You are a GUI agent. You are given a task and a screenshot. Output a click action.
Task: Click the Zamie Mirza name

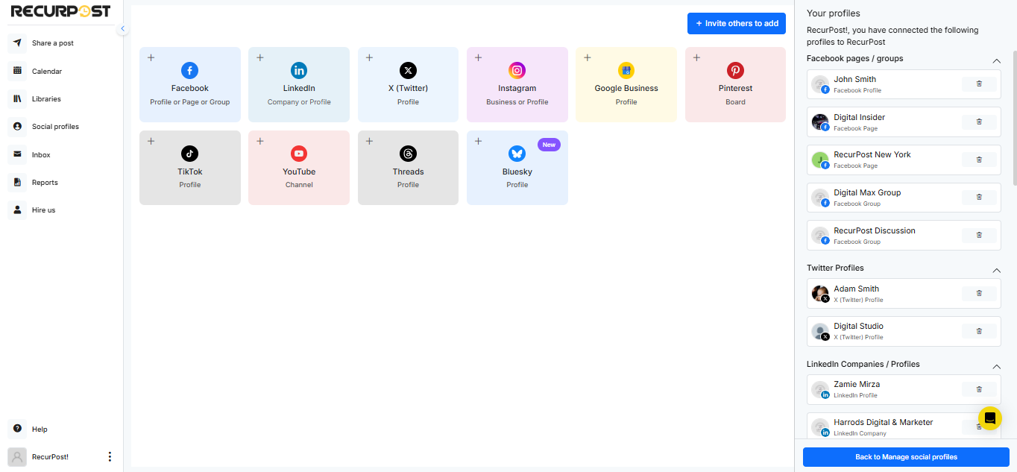point(857,384)
